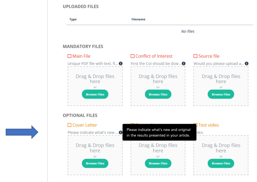Select the 'Please indicate what's new ...' description
Image resolution: width=257 pixels, height=182 pixels.
click(x=93, y=132)
